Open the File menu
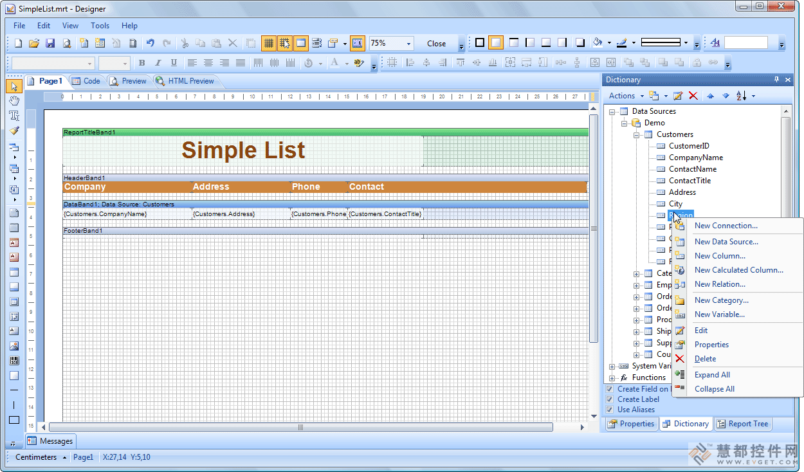Viewport: 804px width, 472px height. (19, 26)
